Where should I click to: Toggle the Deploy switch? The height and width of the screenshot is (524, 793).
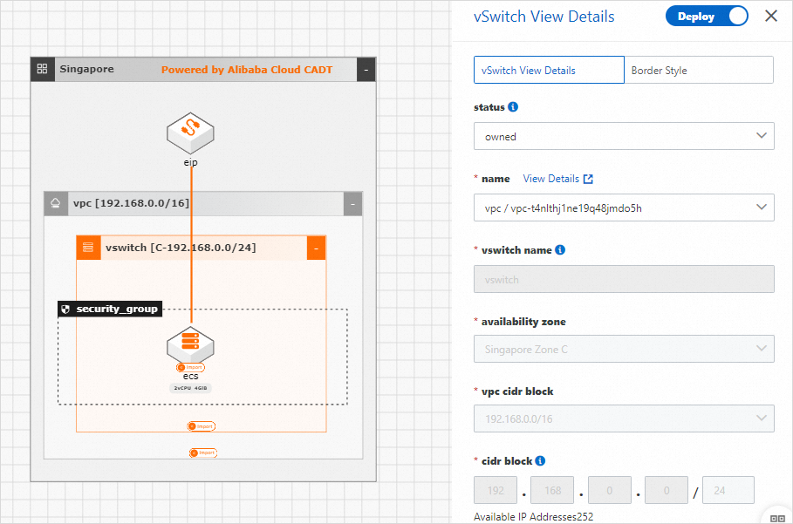coord(707,17)
